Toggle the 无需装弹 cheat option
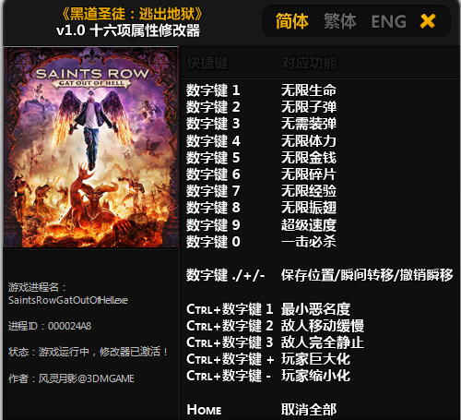 tap(309, 124)
